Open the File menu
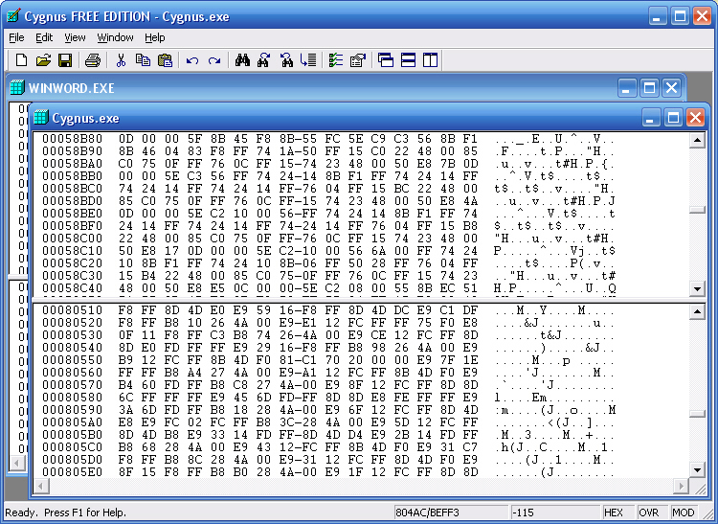This screenshot has width=718, height=524. pyautogui.click(x=16, y=37)
